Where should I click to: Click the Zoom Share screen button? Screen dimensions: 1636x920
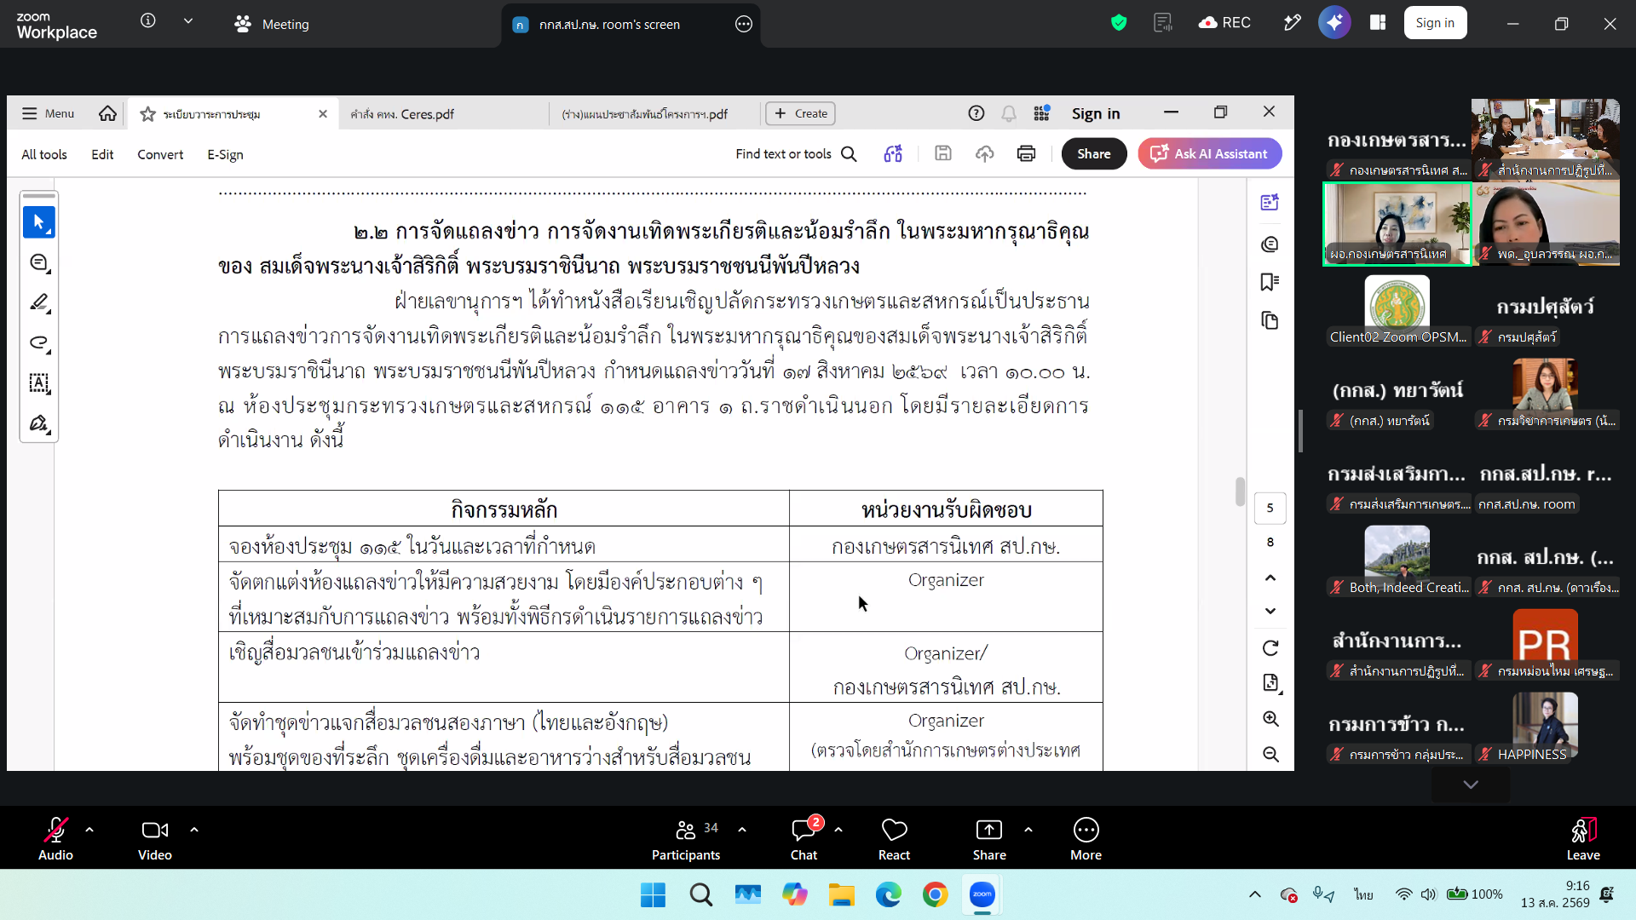pyautogui.click(x=989, y=839)
